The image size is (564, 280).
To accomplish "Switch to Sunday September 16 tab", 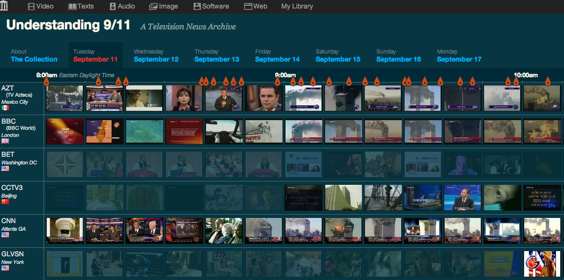I will (x=399, y=55).
